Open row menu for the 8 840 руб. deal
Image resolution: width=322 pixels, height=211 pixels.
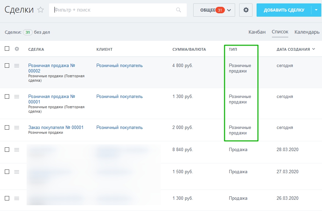[x=17, y=150]
